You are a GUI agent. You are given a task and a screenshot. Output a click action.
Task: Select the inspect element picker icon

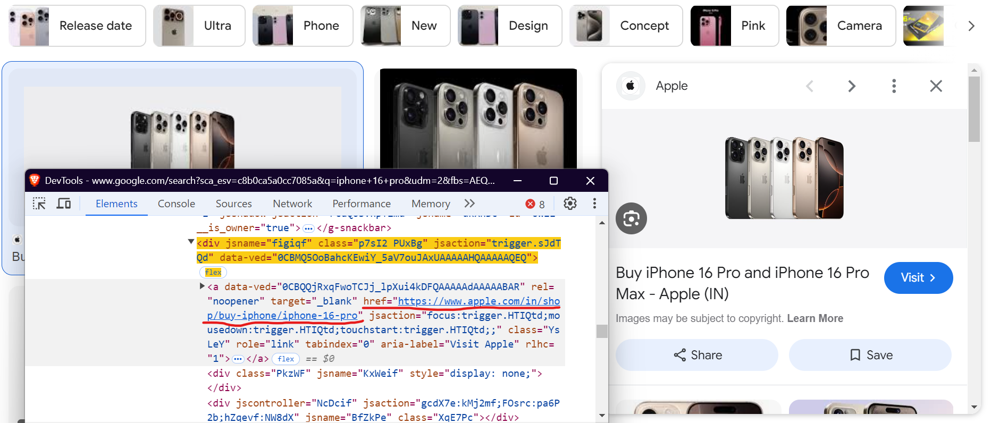39,204
